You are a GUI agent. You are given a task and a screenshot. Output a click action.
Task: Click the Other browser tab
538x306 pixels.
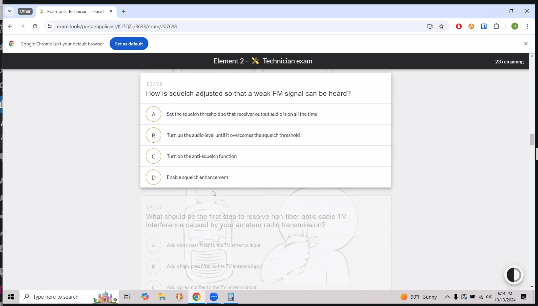click(25, 11)
